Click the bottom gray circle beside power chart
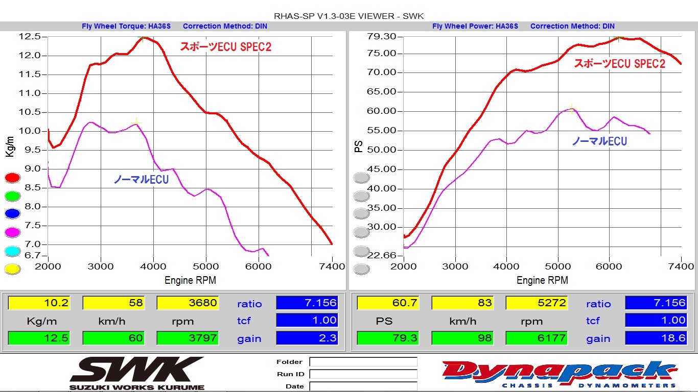 [x=361, y=269]
